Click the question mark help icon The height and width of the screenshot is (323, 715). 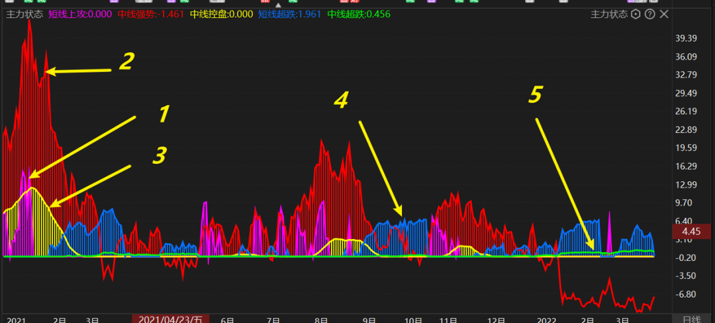click(x=650, y=14)
